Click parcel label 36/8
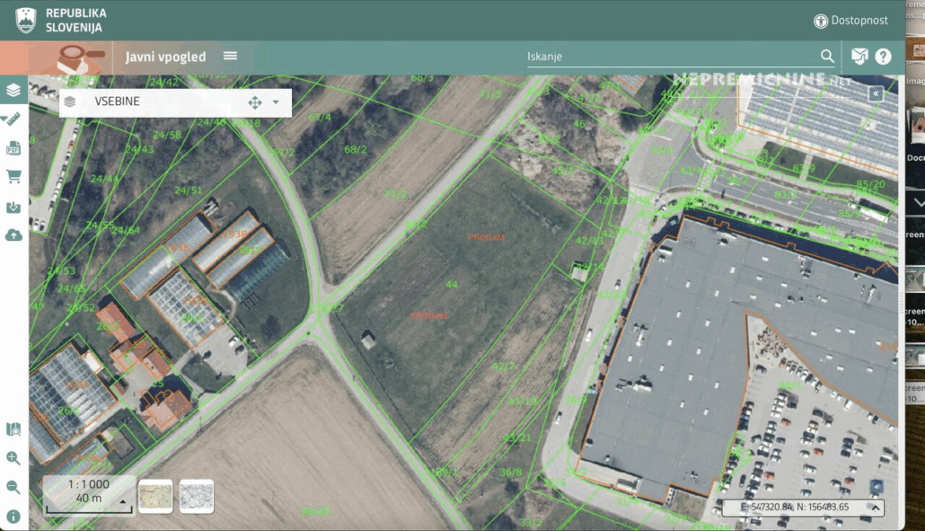 coord(511,473)
